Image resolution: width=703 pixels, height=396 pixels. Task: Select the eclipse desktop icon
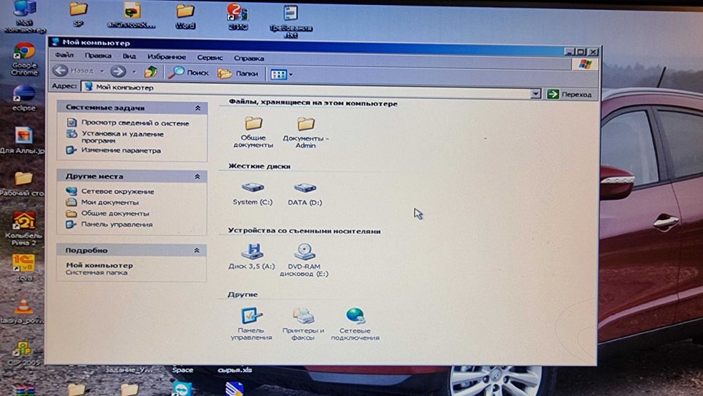click(24, 98)
